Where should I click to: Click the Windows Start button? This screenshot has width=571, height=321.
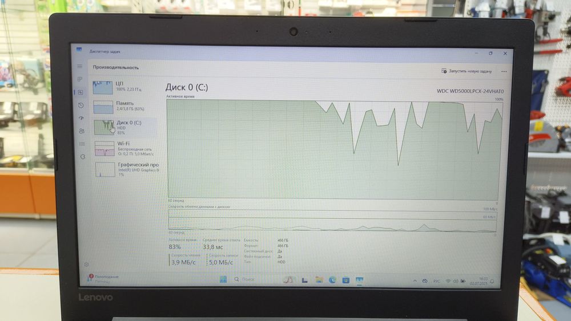click(223, 279)
